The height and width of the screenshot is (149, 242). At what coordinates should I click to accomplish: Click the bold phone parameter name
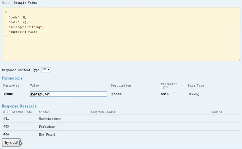[8, 94]
